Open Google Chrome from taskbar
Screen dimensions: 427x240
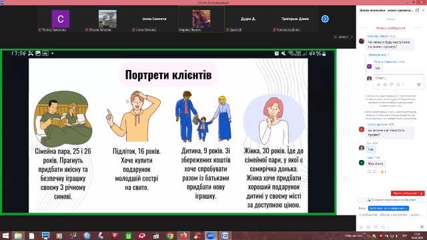[x=170, y=235]
